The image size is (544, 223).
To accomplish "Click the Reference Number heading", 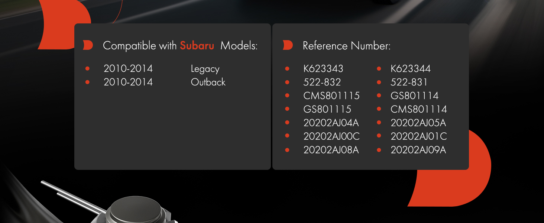I will 347,46.
